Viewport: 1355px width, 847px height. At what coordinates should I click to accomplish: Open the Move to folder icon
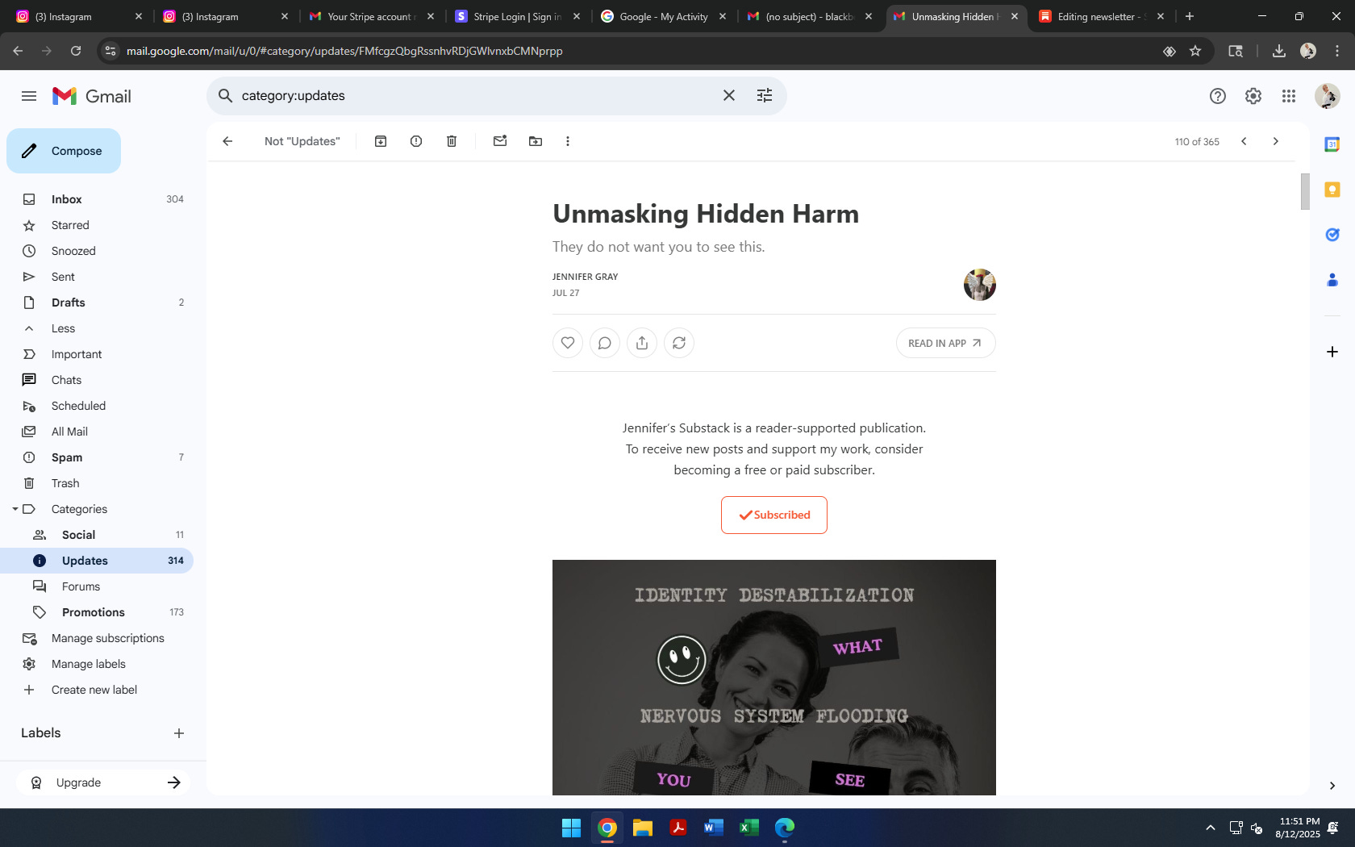pyautogui.click(x=536, y=141)
